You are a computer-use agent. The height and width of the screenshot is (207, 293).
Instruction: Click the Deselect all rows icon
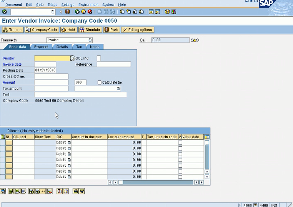click(x=23, y=191)
